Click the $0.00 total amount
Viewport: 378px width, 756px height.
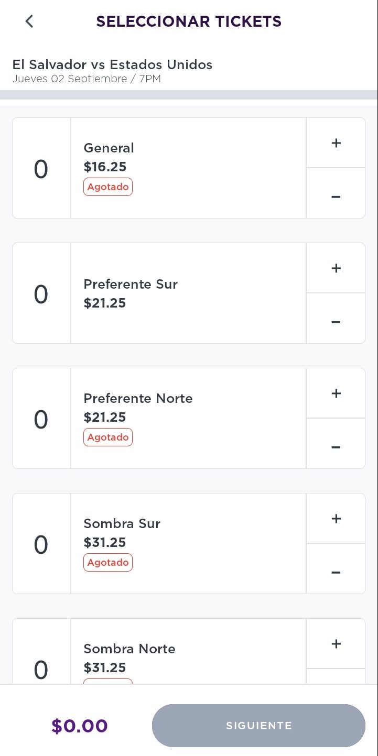80,726
